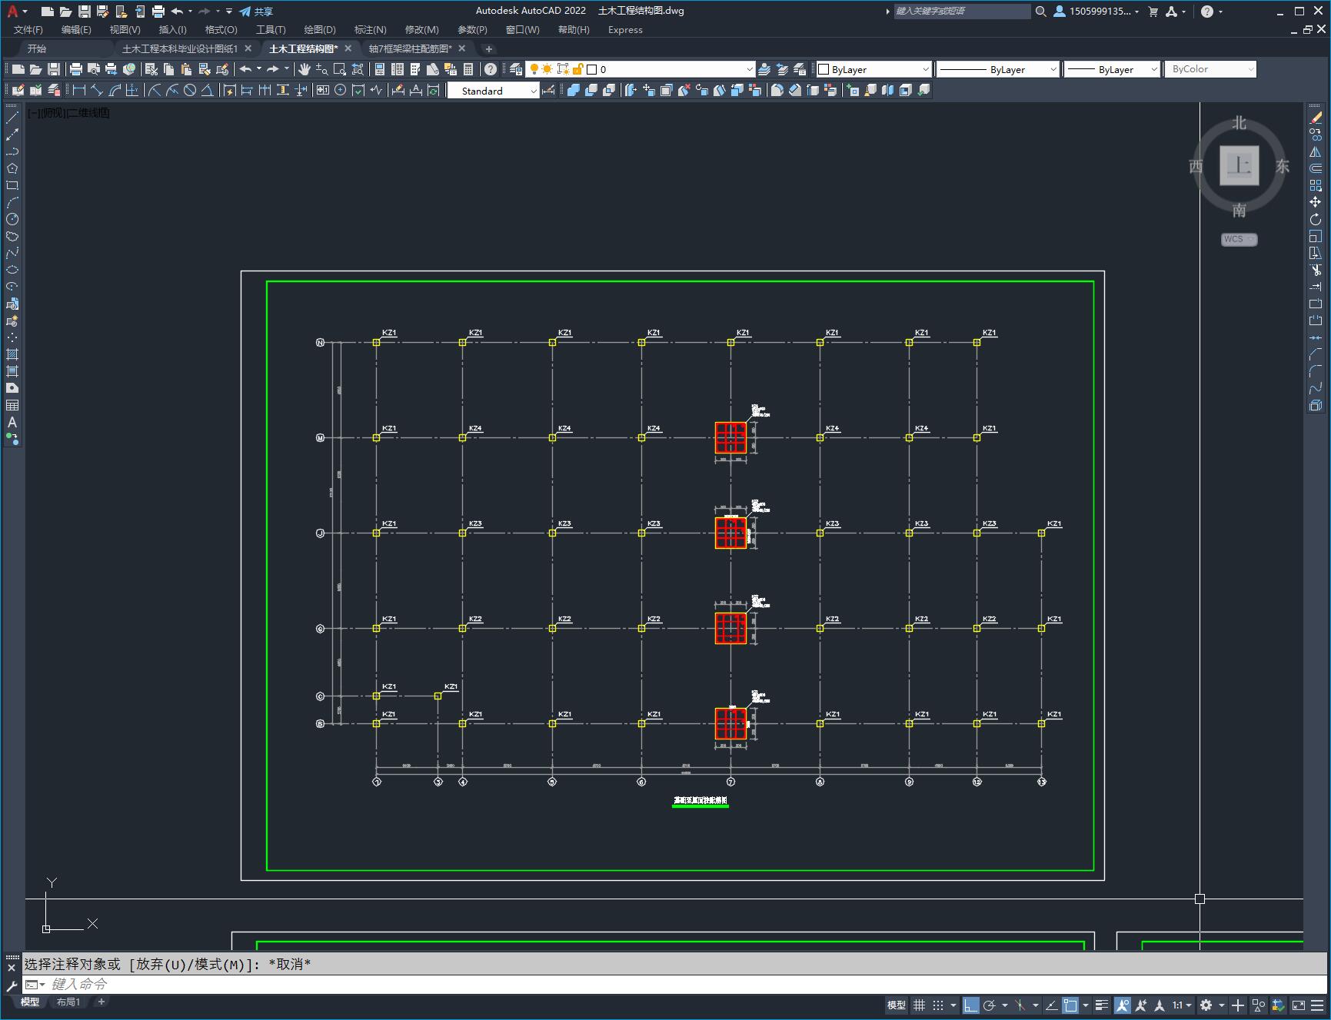
Task: Select the Rectangle draw tool
Action: pyautogui.click(x=12, y=185)
